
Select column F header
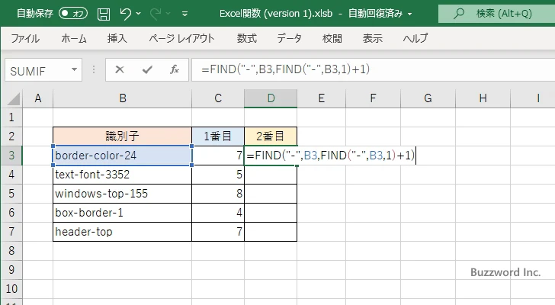(x=373, y=98)
